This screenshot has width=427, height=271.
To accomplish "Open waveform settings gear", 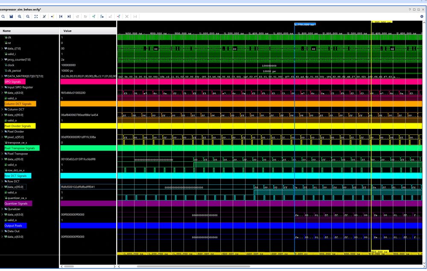I will 422,17.
